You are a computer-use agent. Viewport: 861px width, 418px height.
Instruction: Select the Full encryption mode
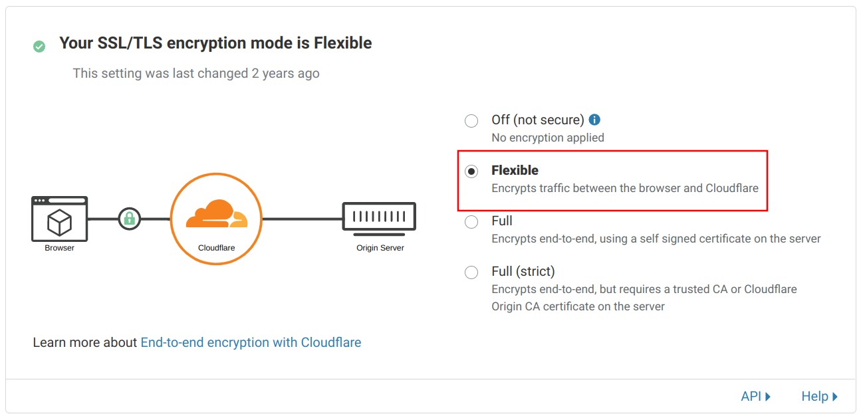(471, 221)
